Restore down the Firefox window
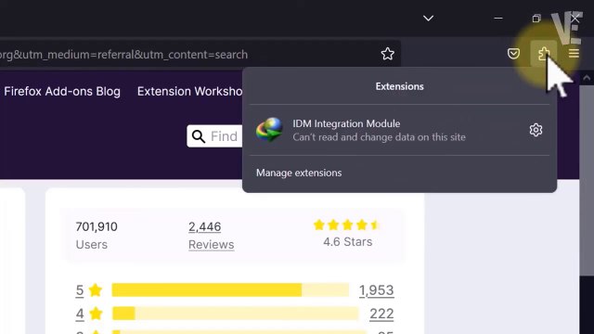Image resolution: width=594 pixels, height=334 pixels. (x=536, y=19)
